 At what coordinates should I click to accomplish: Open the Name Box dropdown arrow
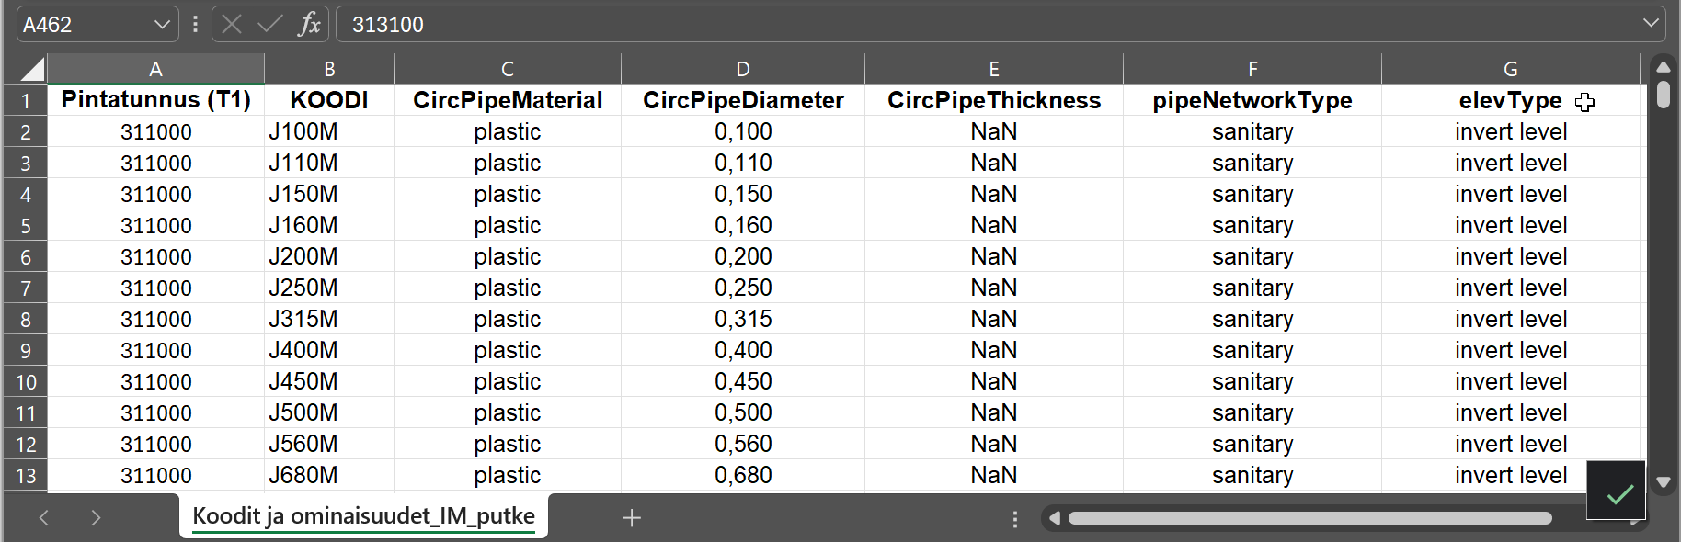(162, 25)
